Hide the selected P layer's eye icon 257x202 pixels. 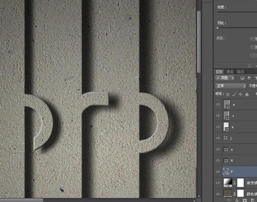coord(218,172)
